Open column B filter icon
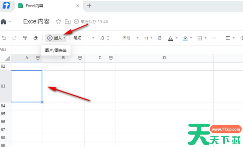The height and width of the screenshot is (147, 243). [80, 58]
